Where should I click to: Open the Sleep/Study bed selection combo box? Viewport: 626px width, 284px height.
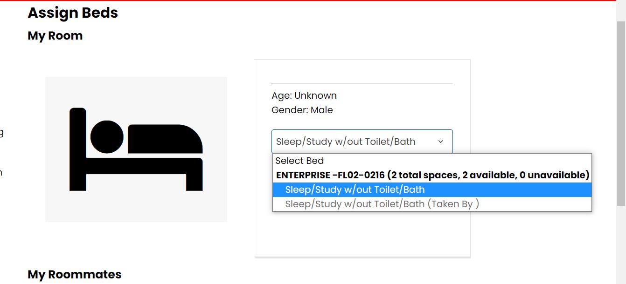coord(355,142)
